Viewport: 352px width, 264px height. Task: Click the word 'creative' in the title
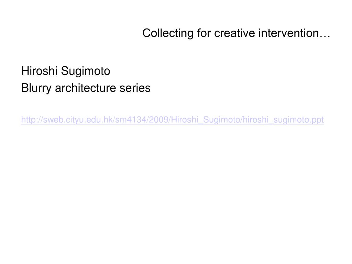tap(234, 33)
